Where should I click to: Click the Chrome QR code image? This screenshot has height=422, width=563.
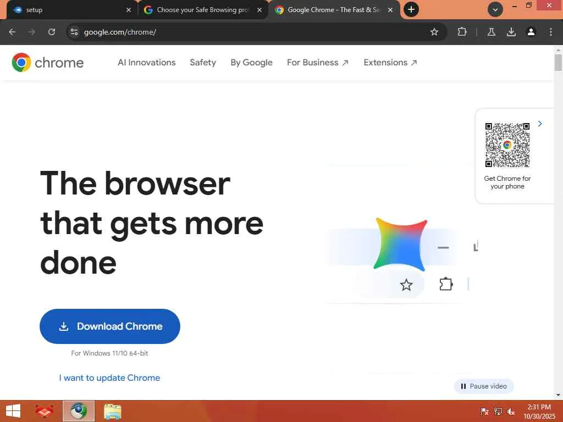pos(507,145)
